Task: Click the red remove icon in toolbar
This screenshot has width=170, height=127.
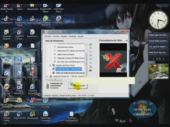Action: point(90,52)
